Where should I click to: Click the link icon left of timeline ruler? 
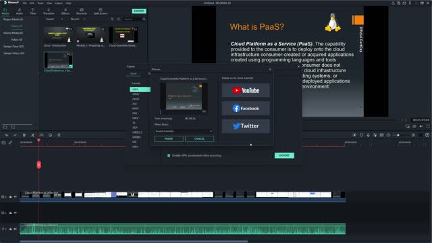(11, 142)
